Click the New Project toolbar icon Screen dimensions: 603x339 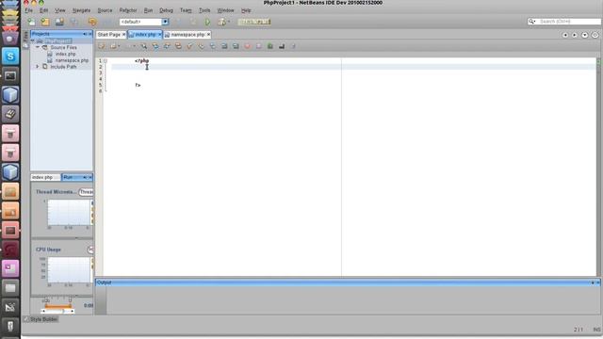pos(45,22)
